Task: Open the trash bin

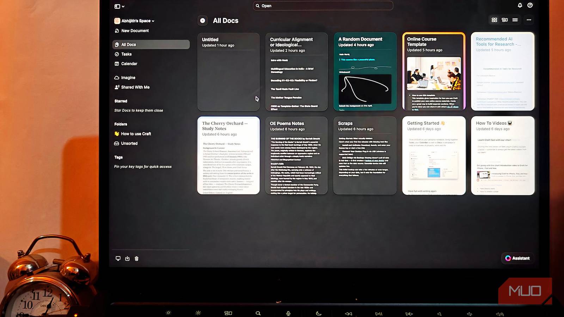Action: coord(136,258)
